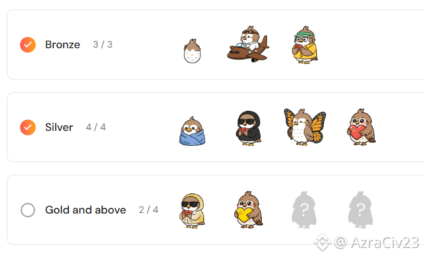Click the last locked question-mark badge
Screen dimensions: 424x258
point(361,210)
